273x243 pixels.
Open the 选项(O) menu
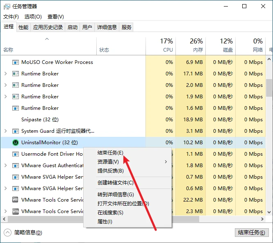33,17
